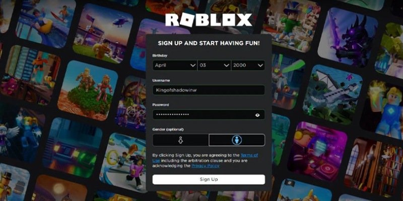Screen dimensions: 403x201
Task: Open the Privacy Policy link
Action: [x=206, y=166]
